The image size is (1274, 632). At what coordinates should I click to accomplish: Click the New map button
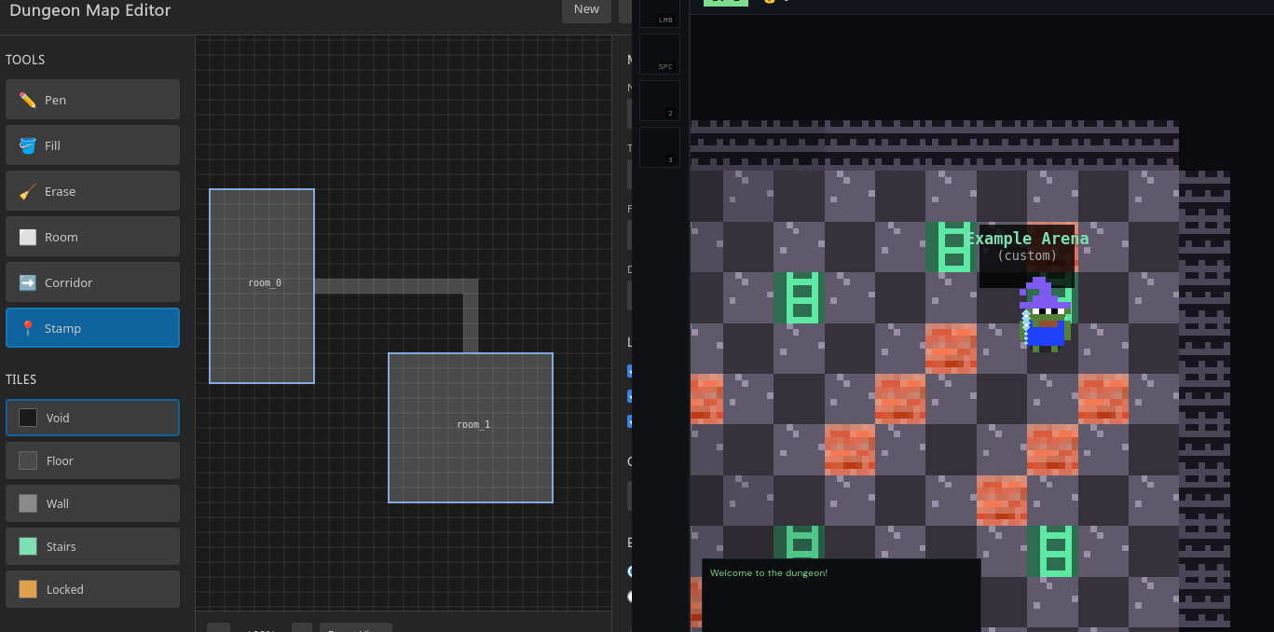(586, 9)
